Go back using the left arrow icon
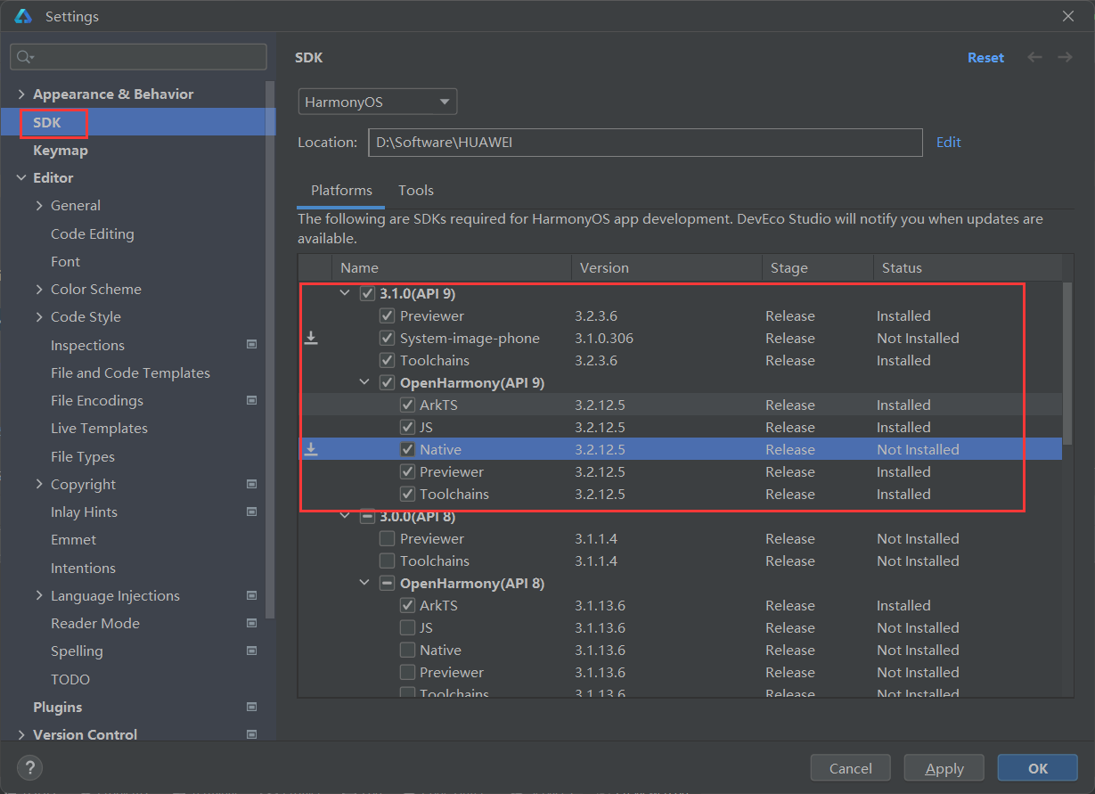The width and height of the screenshot is (1095, 794). click(1034, 57)
